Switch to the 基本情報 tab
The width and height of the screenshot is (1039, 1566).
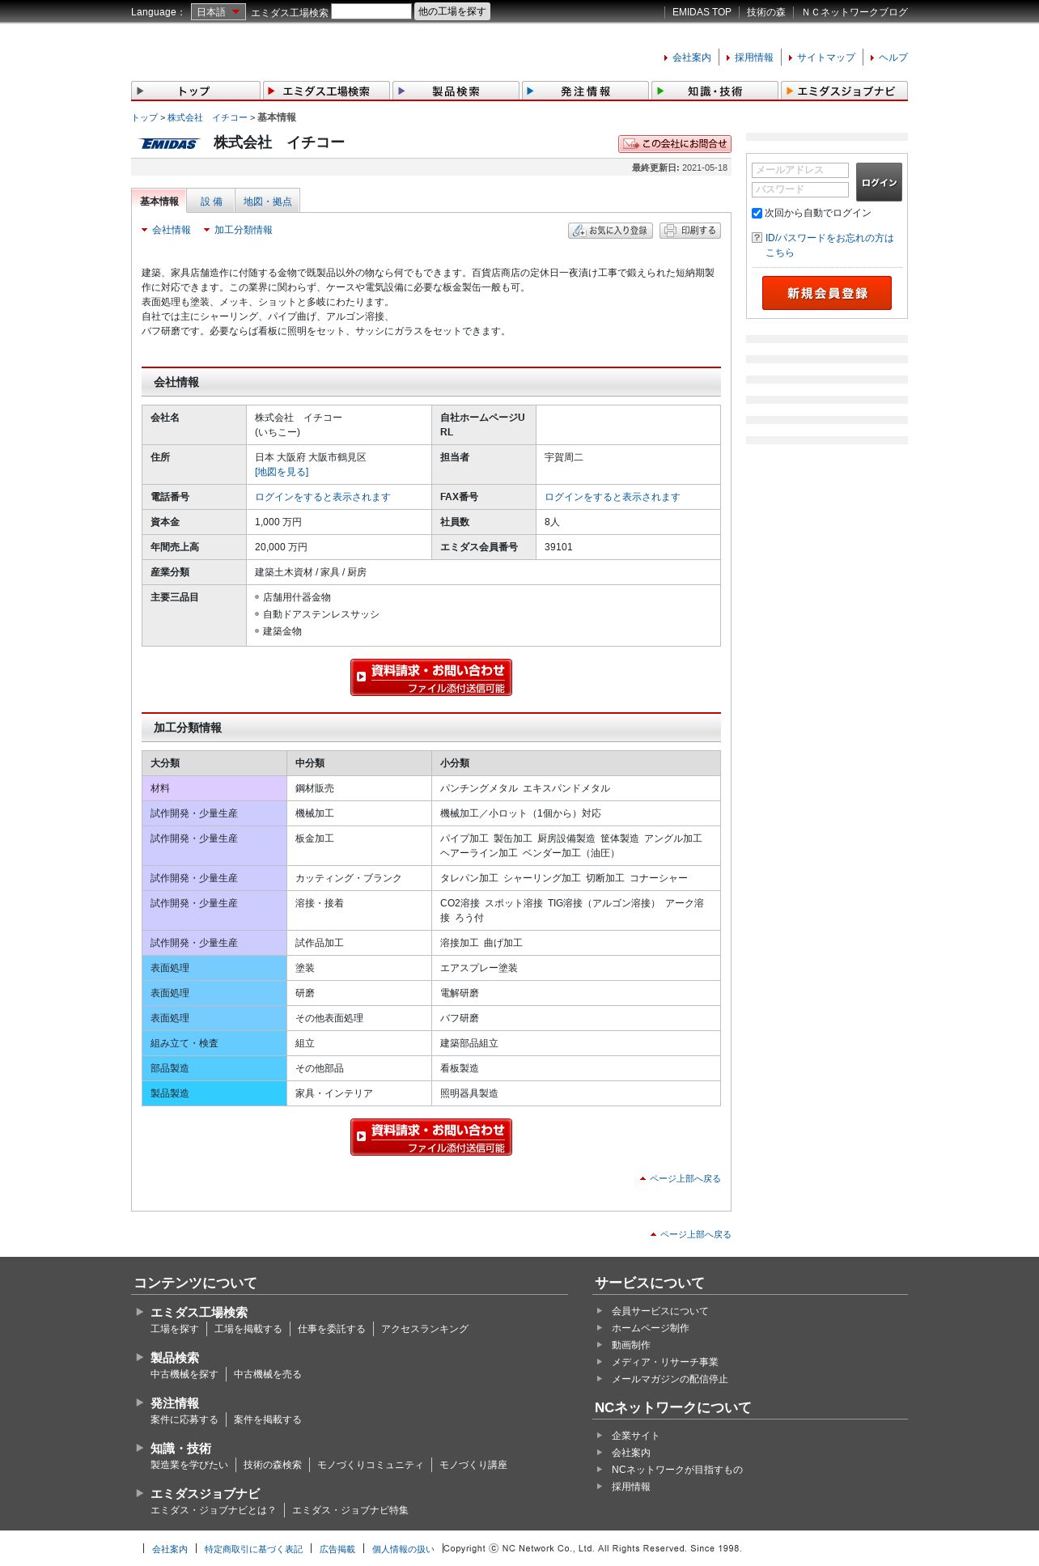(159, 202)
